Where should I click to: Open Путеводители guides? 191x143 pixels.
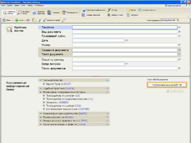pyautogui.click(x=70, y=12)
